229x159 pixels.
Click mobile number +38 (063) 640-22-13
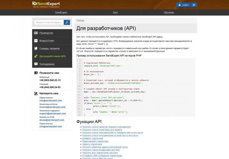(50, 80)
